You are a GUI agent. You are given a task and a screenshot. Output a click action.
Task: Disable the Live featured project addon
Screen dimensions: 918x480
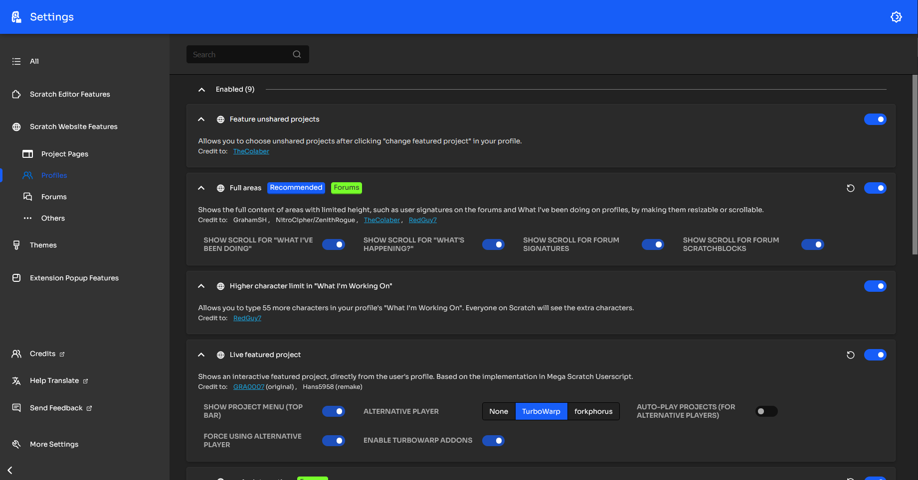[x=875, y=355]
